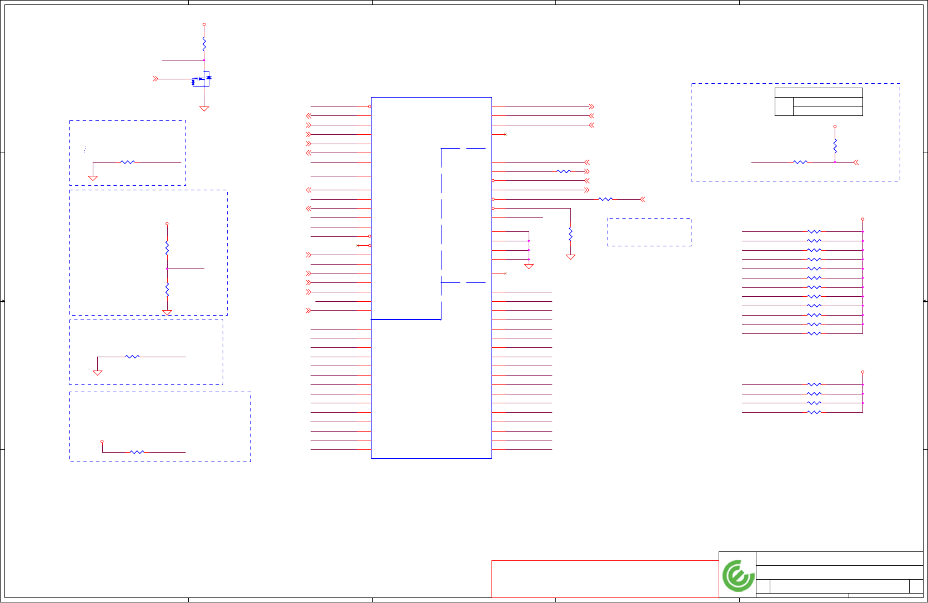Screen dimensions: 928x603
Task: Select the horizontal resistor in the topmost left dashed box
Action: click(128, 162)
